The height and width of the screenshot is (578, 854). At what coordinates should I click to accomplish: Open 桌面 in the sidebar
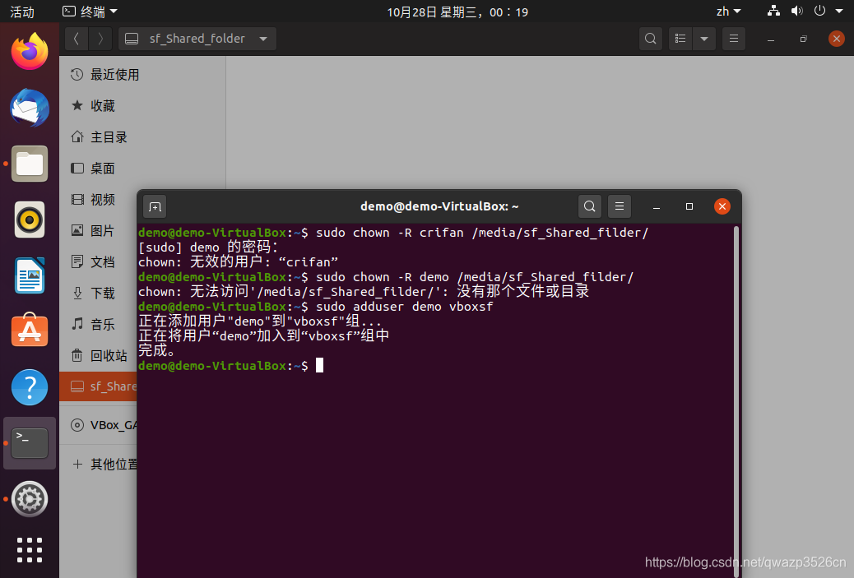tap(142, 169)
